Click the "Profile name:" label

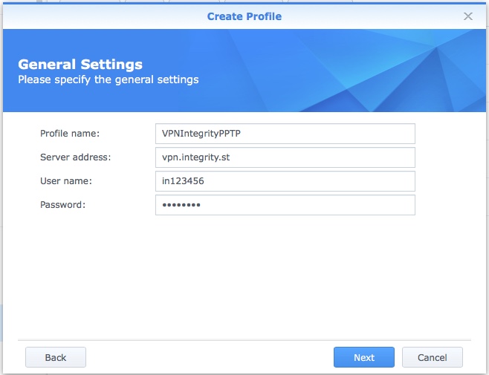pyautogui.click(x=70, y=134)
